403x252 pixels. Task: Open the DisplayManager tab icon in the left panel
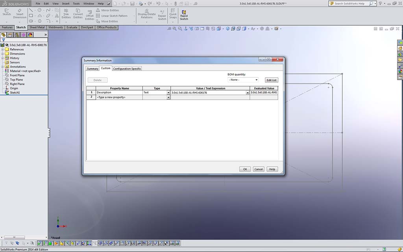[30, 35]
